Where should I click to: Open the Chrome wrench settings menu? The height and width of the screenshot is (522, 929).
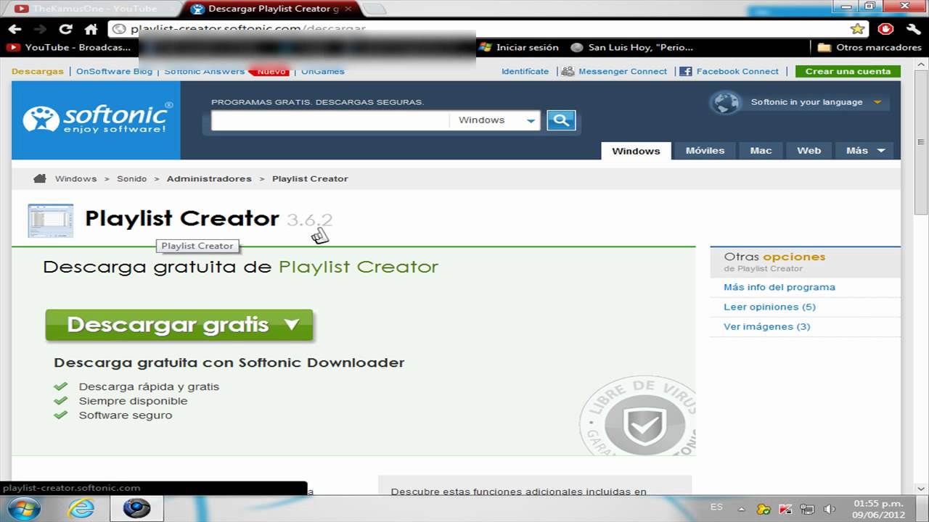(912, 29)
